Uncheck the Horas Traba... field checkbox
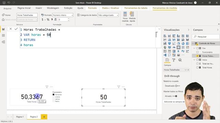The image size is (220, 123). tap(197, 56)
